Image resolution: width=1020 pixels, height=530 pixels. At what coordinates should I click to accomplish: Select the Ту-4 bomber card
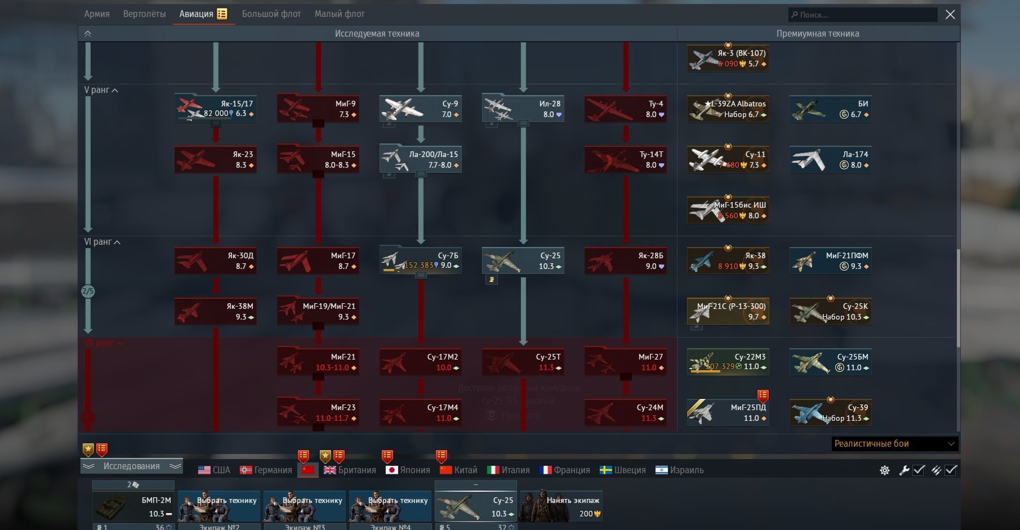click(626, 109)
